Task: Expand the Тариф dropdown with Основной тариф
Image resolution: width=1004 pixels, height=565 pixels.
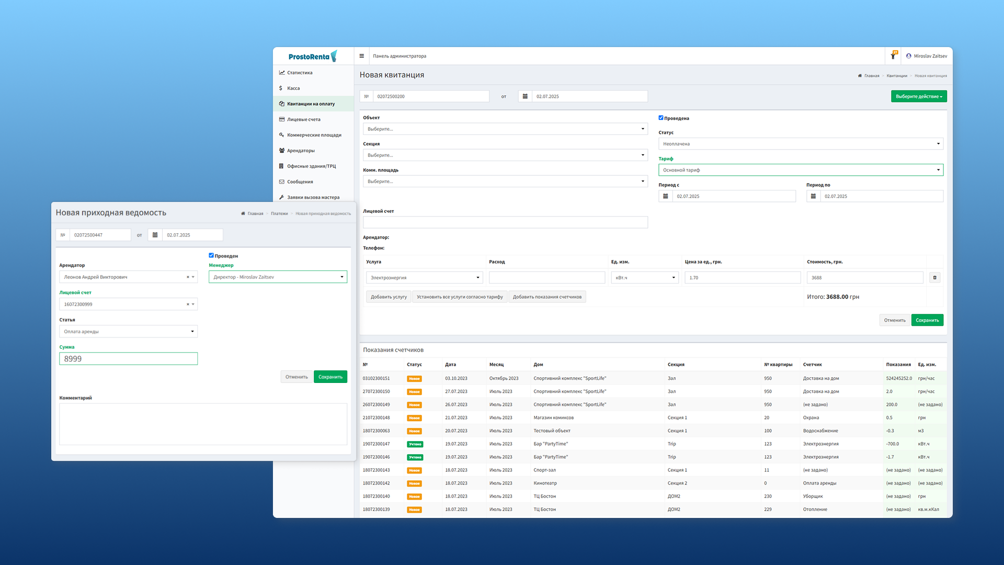Action: [x=801, y=169]
